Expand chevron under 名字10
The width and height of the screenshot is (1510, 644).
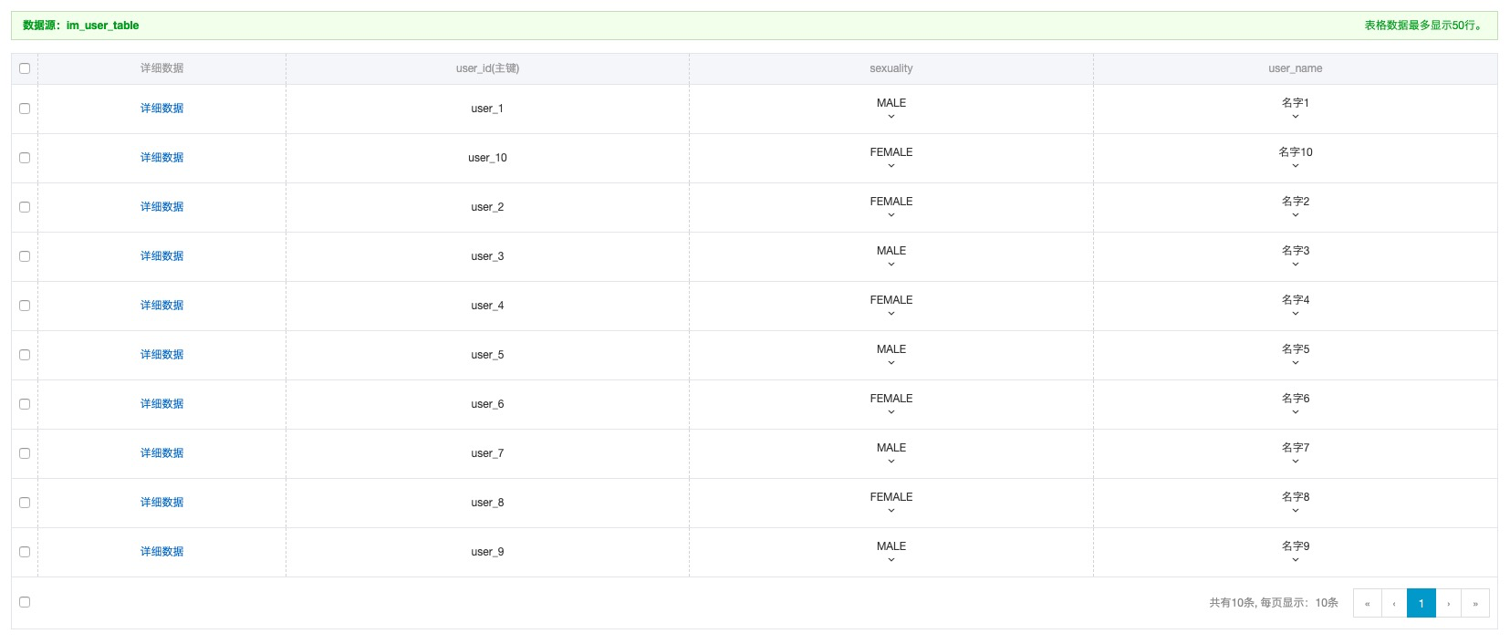pos(1295,166)
